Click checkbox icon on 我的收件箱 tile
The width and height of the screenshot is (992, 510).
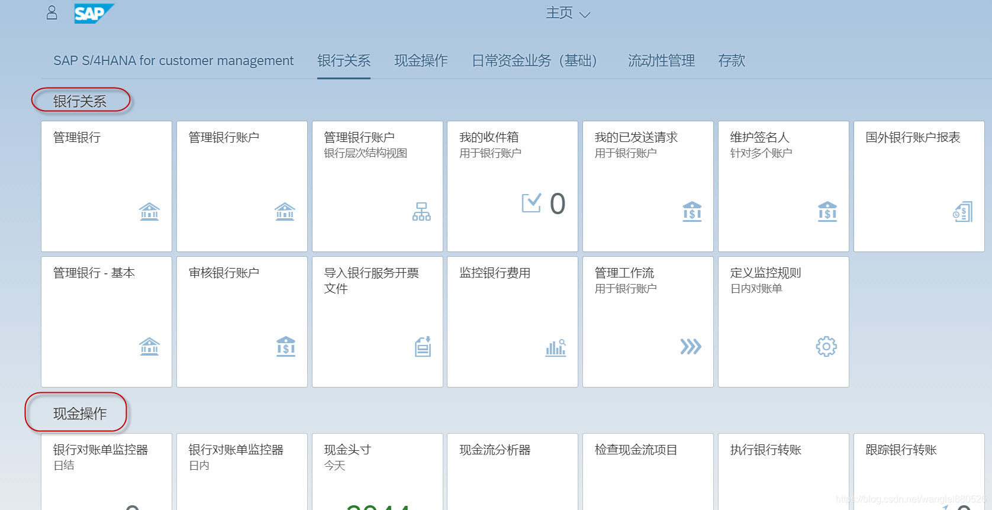pyautogui.click(x=531, y=203)
